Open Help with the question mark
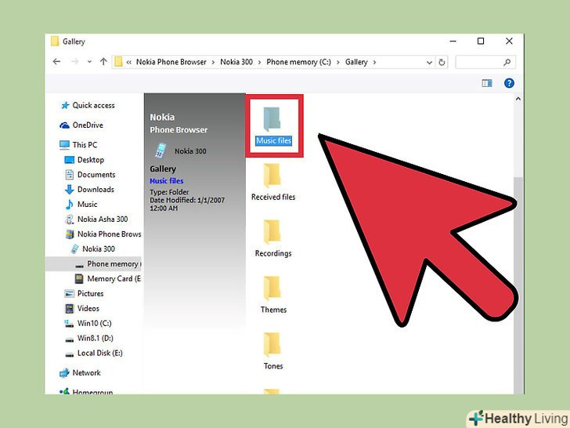 tap(509, 83)
